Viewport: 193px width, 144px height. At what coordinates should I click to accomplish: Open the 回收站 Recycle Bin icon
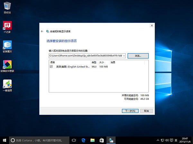7,6
